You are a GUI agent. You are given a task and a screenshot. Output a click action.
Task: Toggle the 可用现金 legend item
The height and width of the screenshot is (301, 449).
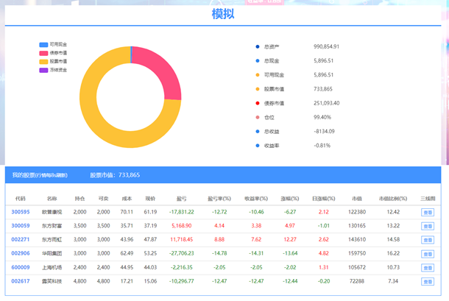point(52,45)
